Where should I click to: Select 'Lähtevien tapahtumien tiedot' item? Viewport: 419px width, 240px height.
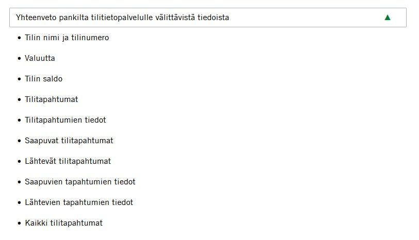click(x=78, y=202)
